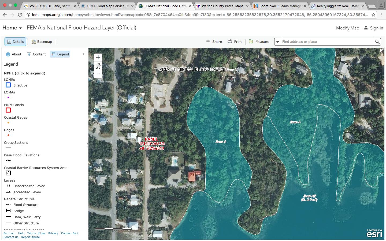Open the Measure tool
The image size is (386, 241).
259,42
